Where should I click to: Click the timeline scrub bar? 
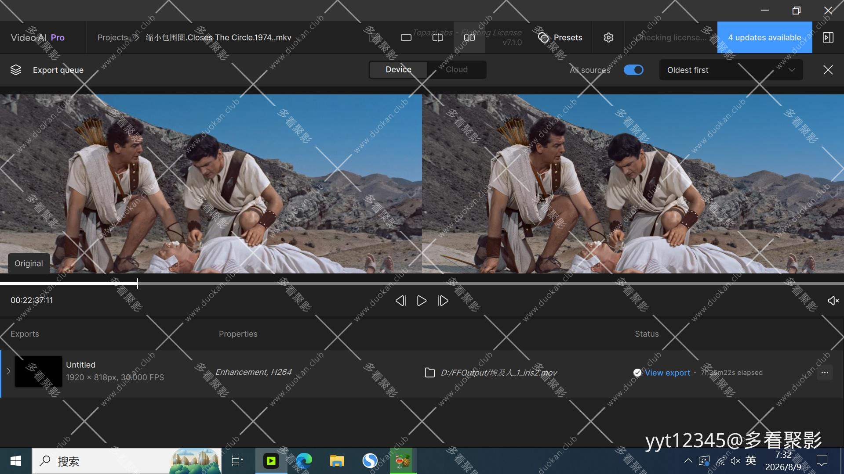click(x=422, y=284)
